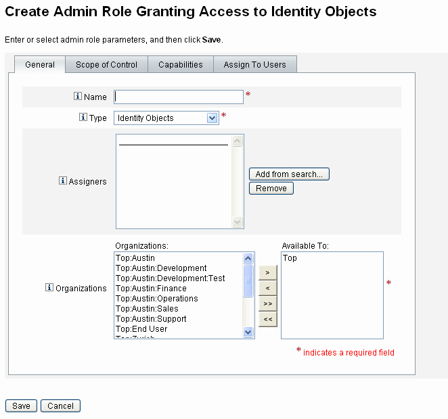This screenshot has width=448, height=419.
Task: Select Top:Austin:Support organization
Action: click(x=151, y=318)
